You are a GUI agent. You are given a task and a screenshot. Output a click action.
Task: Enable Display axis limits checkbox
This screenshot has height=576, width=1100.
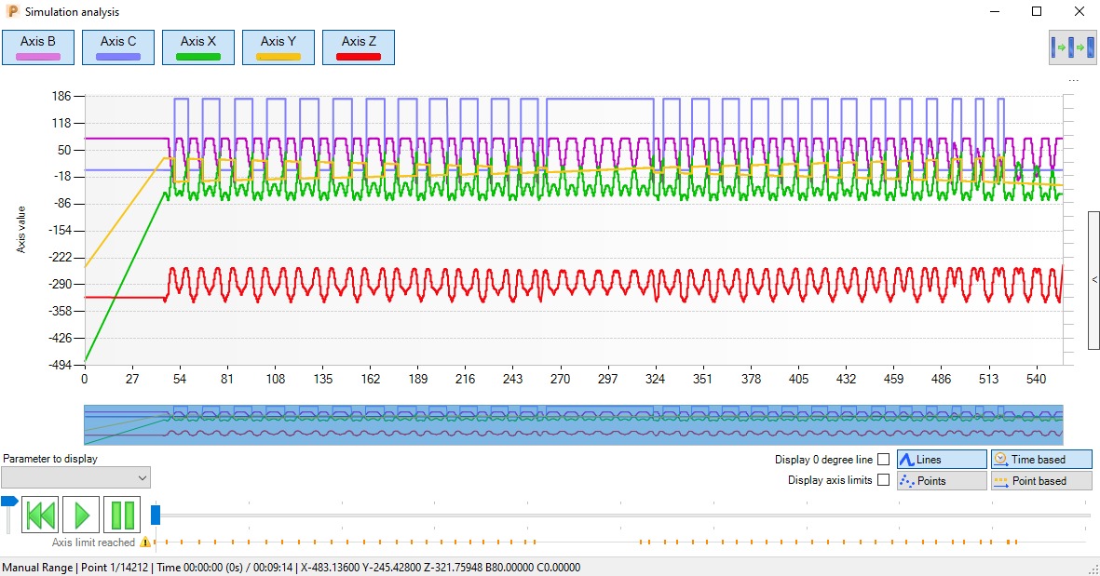[883, 480]
